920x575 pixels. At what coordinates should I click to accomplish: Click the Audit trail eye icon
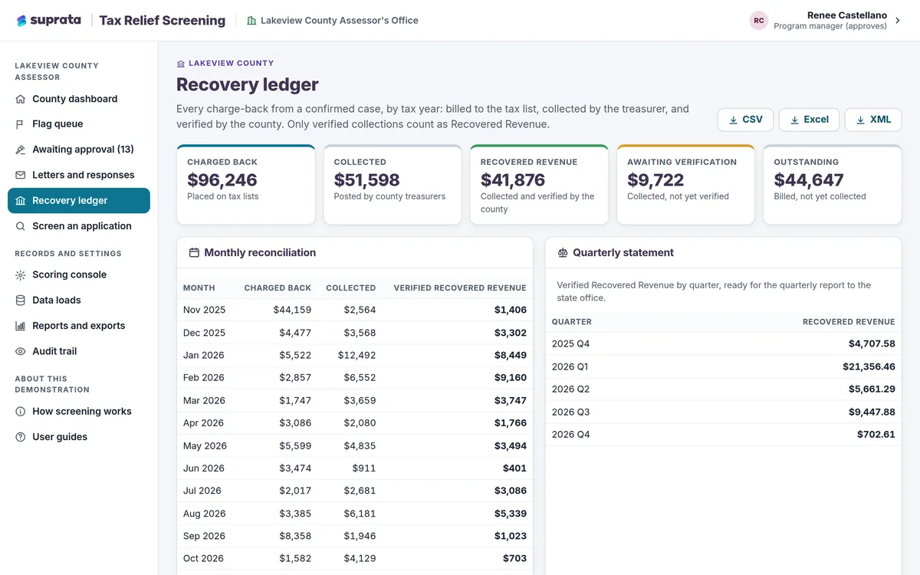pos(21,351)
